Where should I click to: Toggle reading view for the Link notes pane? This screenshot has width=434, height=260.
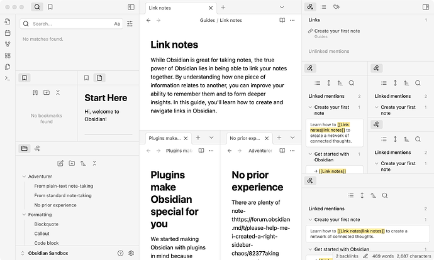(x=282, y=20)
